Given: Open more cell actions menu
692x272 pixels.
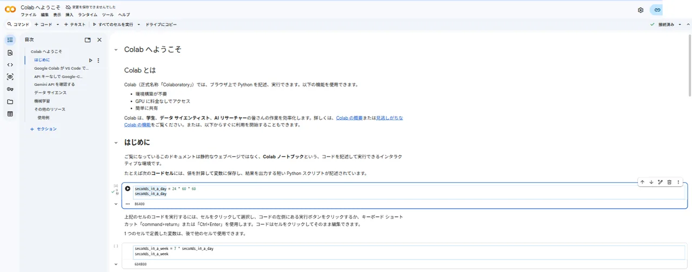Looking at the screenshot, I should pyautogui.click(x=678, y=182).
